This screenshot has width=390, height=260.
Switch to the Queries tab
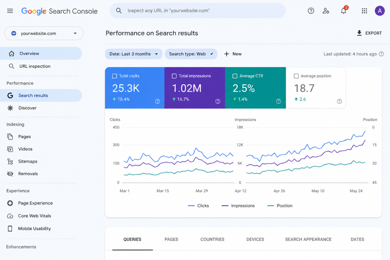coord(132,239)
